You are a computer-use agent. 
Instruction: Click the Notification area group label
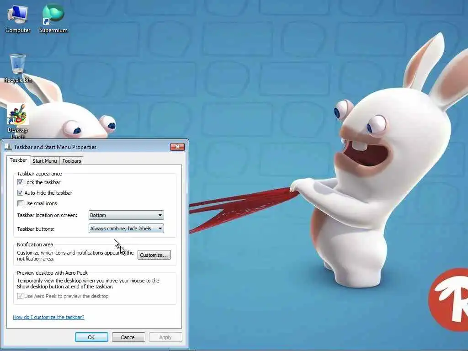[x=35, y=245]
